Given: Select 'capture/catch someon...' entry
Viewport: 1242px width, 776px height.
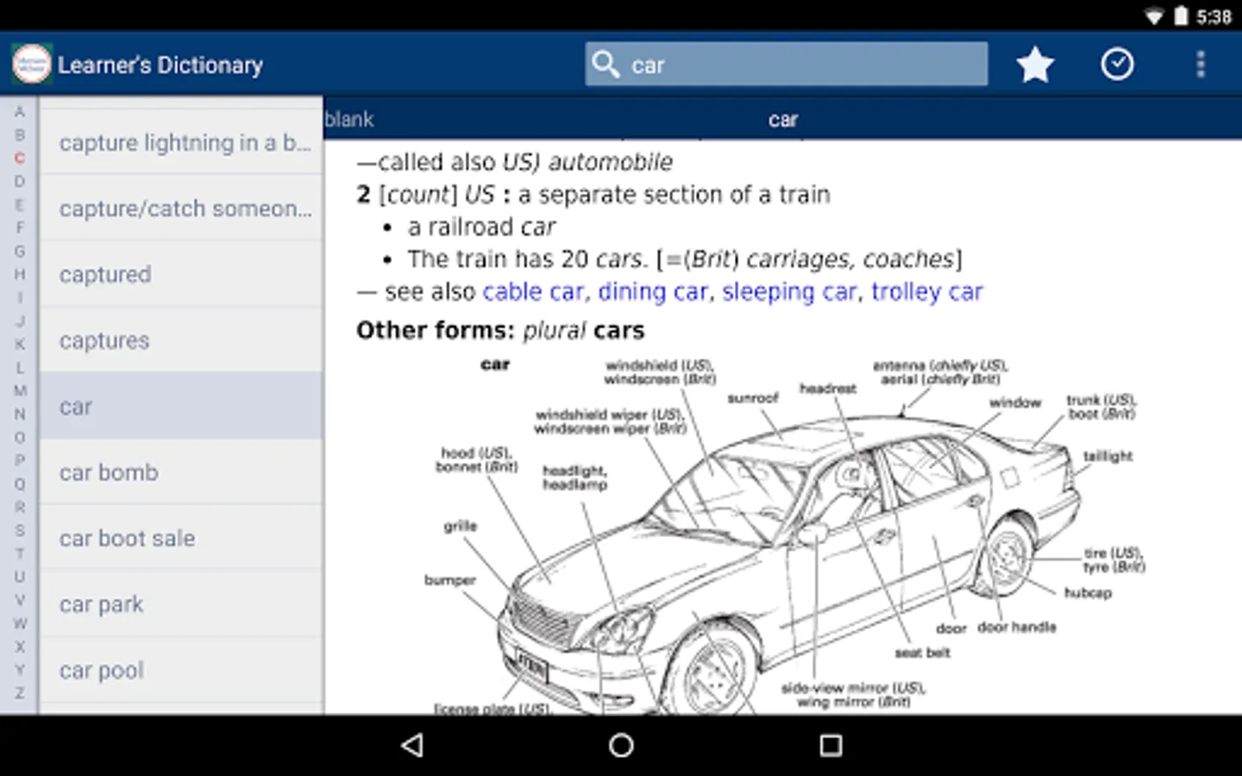Looking at the screenshot, I should click(181, 208).
